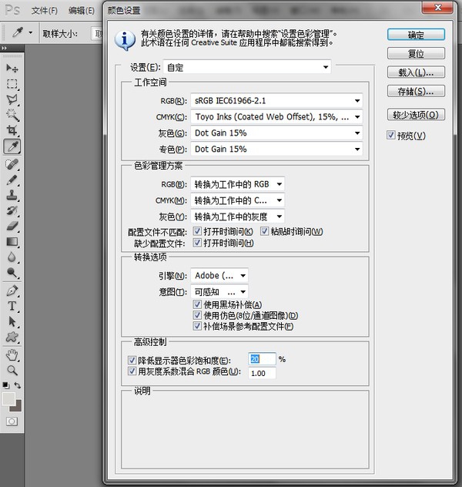Open 灰色(Y) color management policy dropdown
The height and width of the screenshot is (487, 462).
(238, 217)
